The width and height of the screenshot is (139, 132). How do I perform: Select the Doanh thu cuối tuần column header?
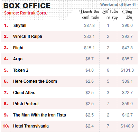point(89,14)
